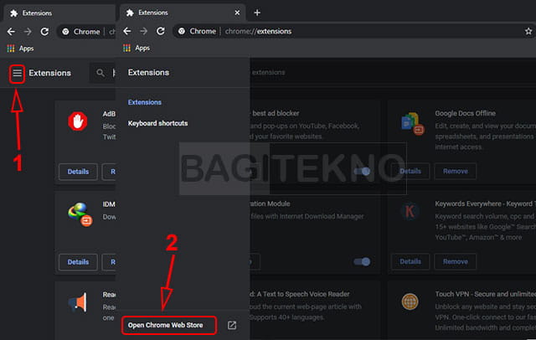536x340 pixels.
Task: Go forward in the right browser window
Action: 144,32
